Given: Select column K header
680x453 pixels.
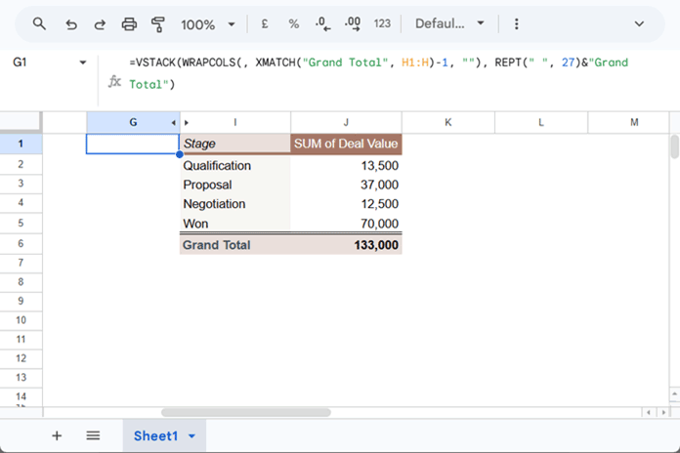Looking at the screenshot, I should (x=448, y=122).
